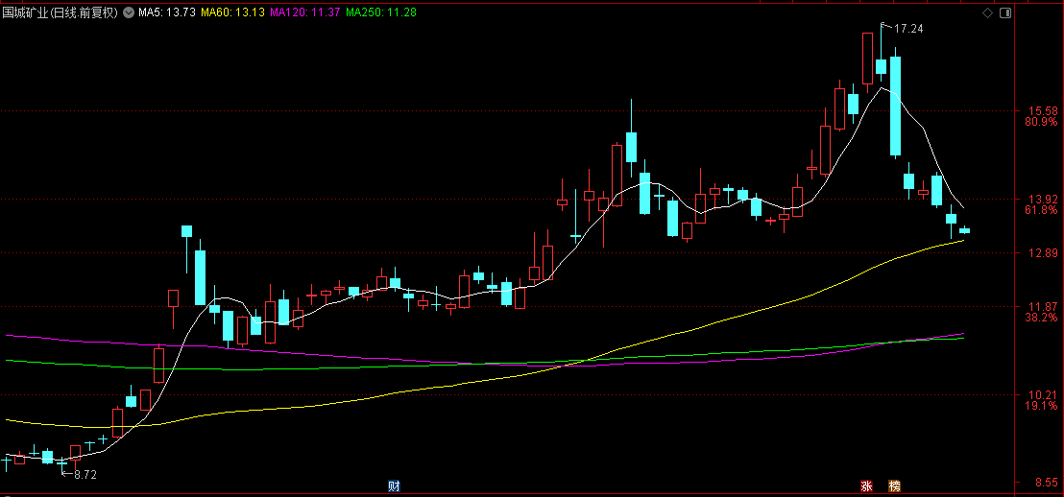1064x497 pixels.
Task: Click the 19.1% retracement axis label
Action: point(1040,406)
